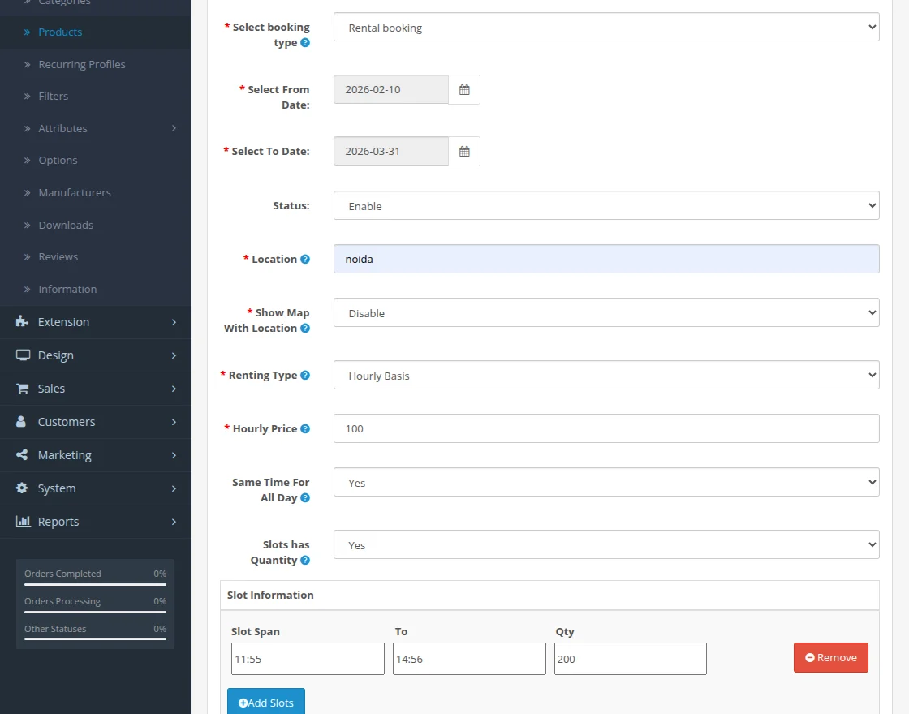
Task: Click the help icon beside Location label
Action: [305, 260]
